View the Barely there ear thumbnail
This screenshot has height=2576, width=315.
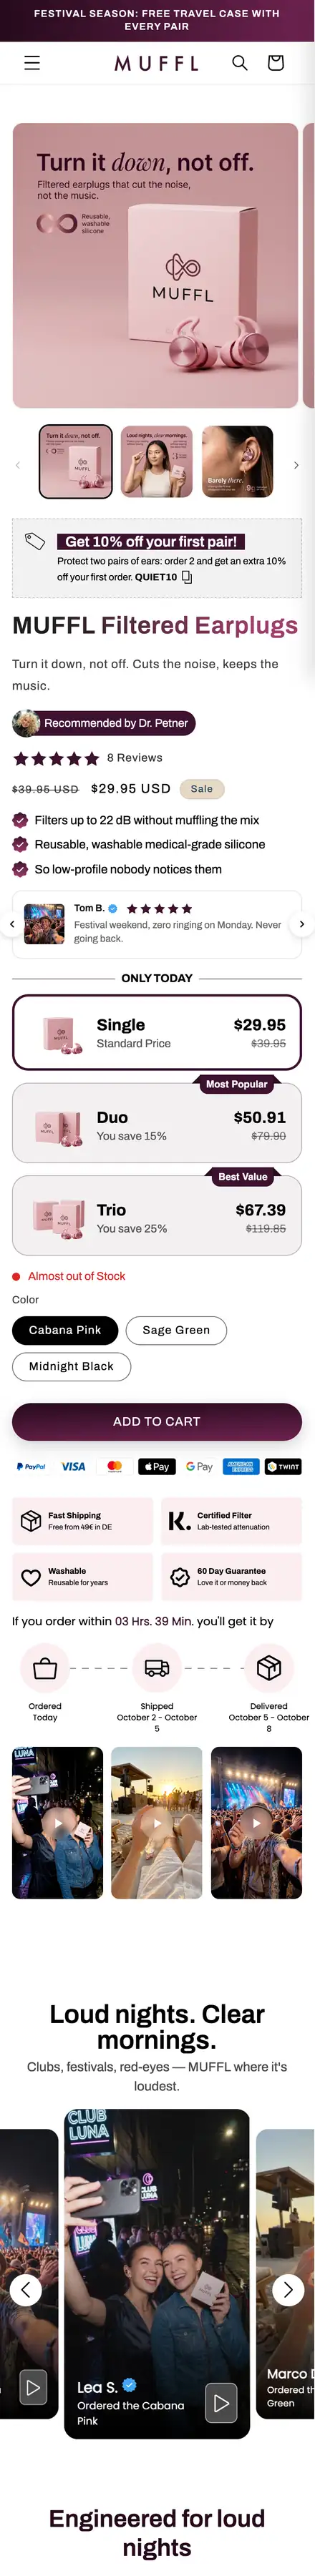coord(237,461)
